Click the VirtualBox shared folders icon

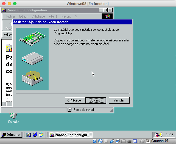pos(123,141)
